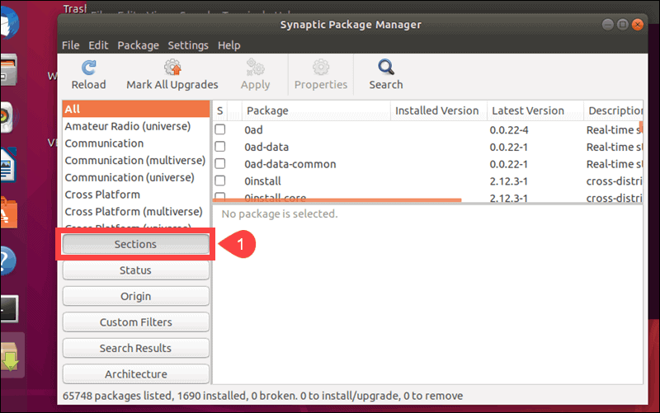Open LibreOffice Writer from the dock
The height and width of the screenshot is (413, 660).
click(7, 165)
